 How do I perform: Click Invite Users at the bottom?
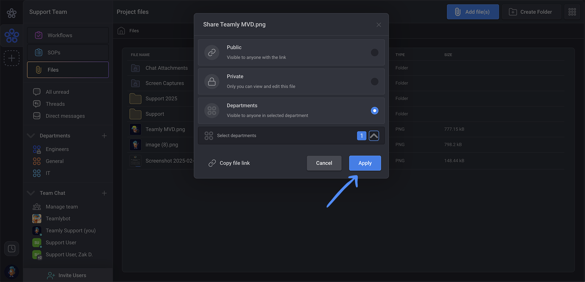[x=68, y=275]
